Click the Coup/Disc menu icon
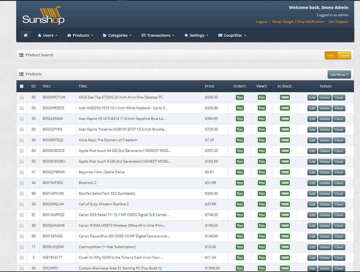Screen dimensions: 360x272 [220, 35]
